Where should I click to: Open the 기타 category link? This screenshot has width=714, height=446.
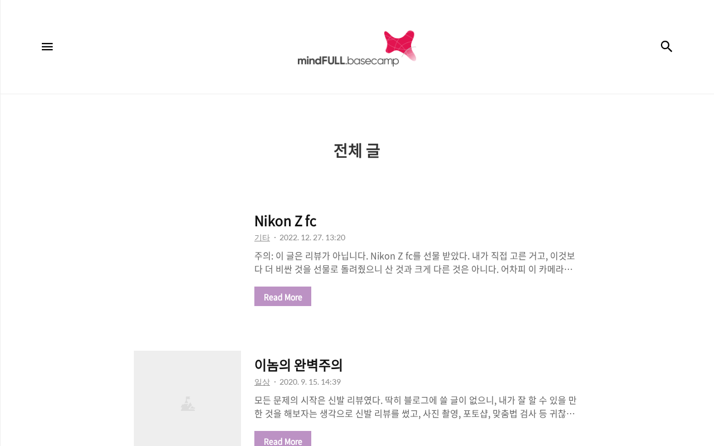click(262, 237)
